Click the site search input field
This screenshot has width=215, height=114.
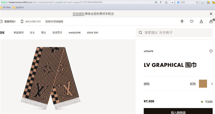(x=174, y=33)
